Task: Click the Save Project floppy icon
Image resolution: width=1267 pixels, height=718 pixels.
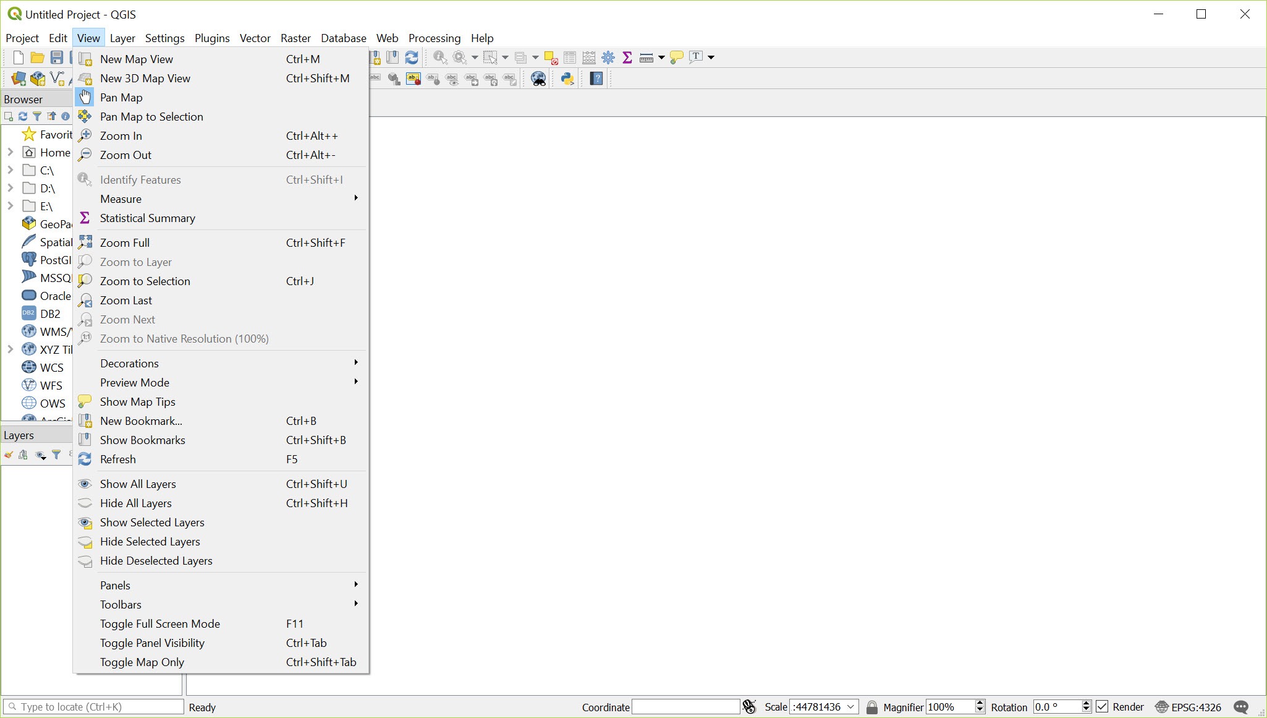Action: click(57, 58)
